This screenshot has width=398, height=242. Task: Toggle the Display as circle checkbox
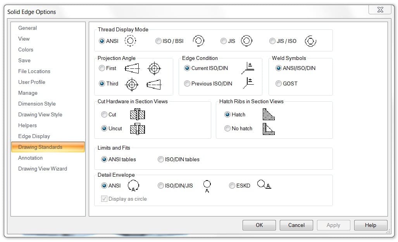coord(104,199)
